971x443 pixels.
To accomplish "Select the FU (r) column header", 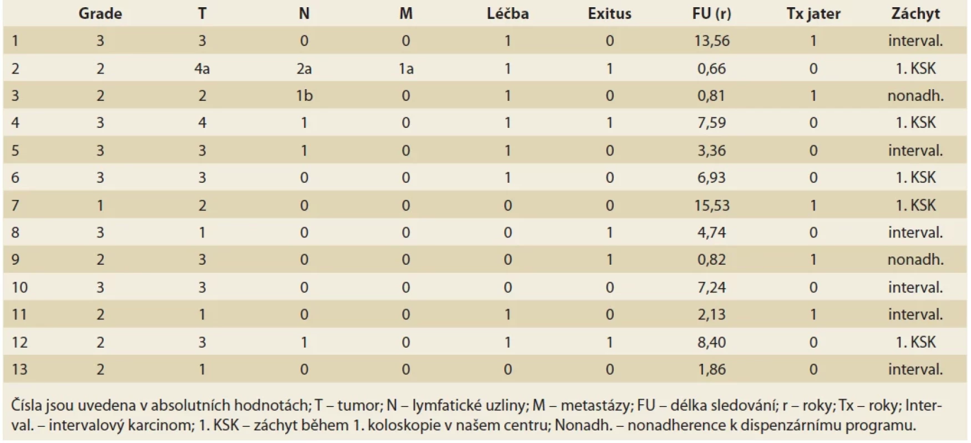I will (x=712, y=14).
